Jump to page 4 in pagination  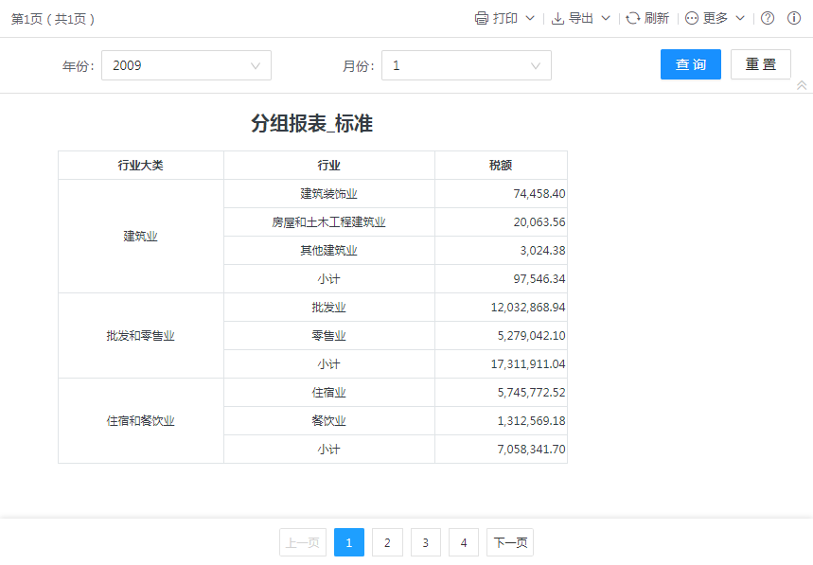tap(463, 542)
